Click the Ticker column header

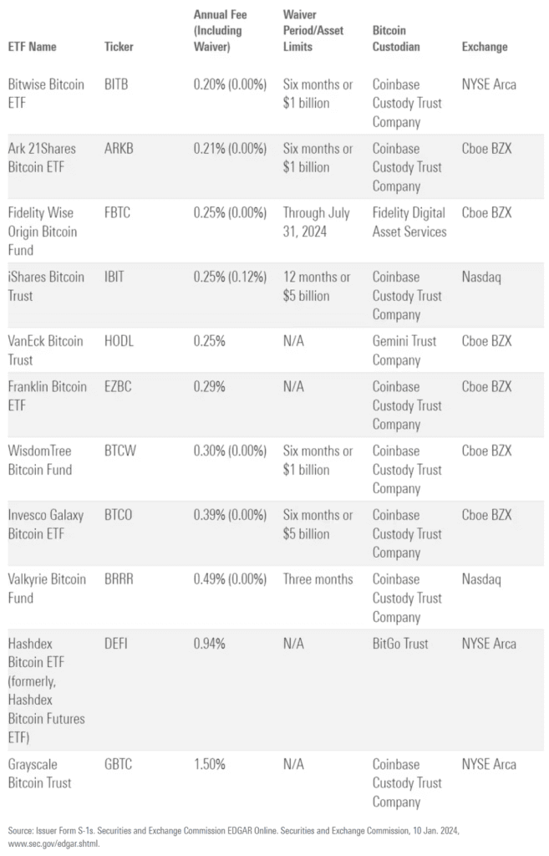[119, 47]
